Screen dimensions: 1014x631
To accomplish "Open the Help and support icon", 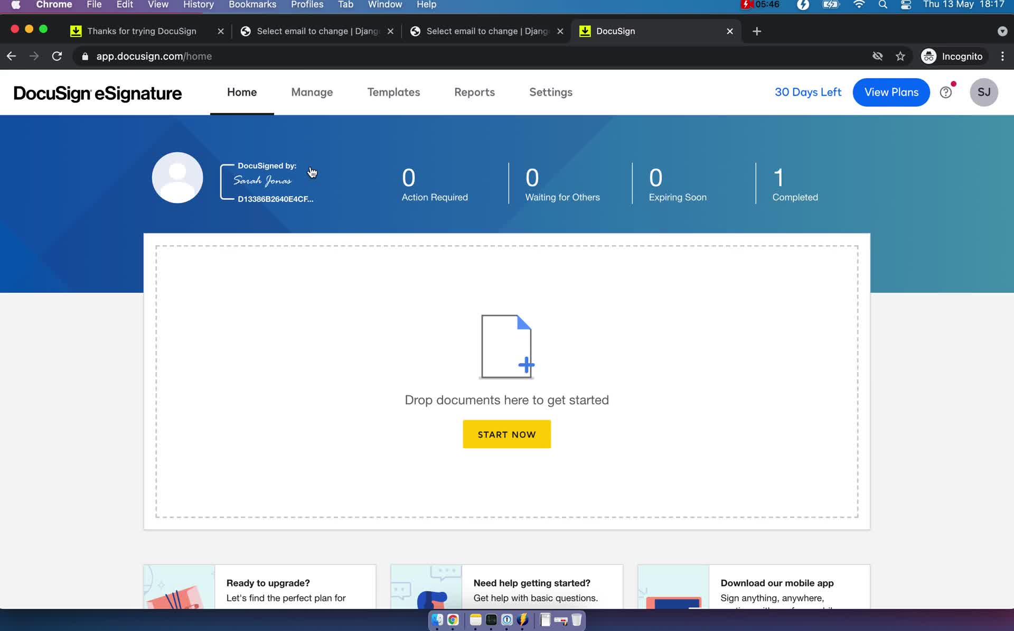I will 946,92.
